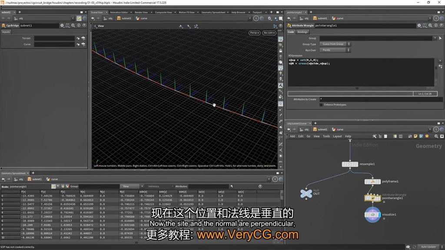Screen dimensions: 445x250
Task: Select OUT null node in network
Action: click(x=306, y=194)
